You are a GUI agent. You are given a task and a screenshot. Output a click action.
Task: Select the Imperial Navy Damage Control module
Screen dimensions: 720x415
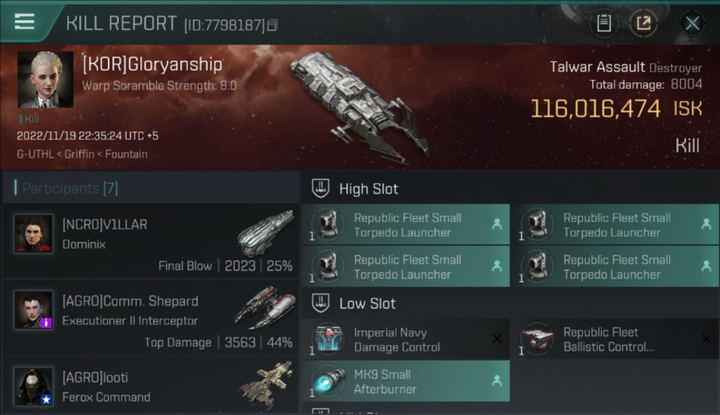[406, 339]
